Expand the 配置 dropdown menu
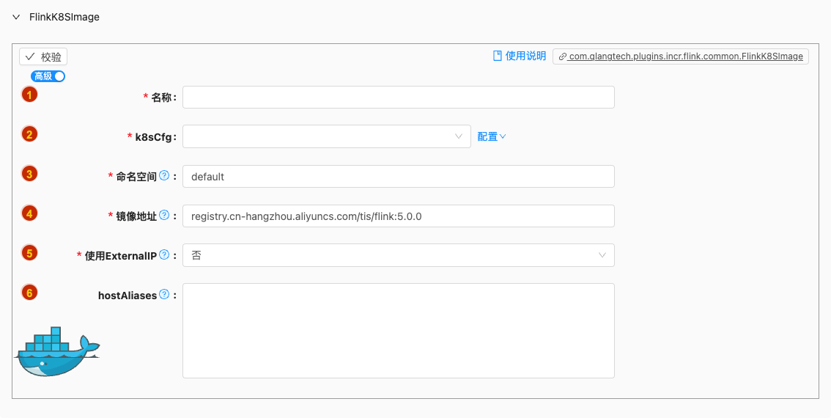The width and height of the screenshot is (831, 418). click(492, 136)
